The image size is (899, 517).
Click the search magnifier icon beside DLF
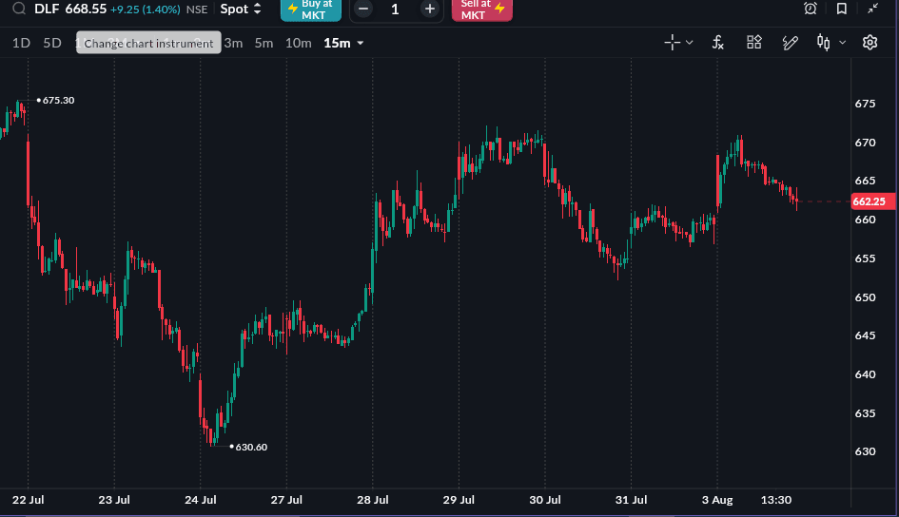[x=19, y=9]
